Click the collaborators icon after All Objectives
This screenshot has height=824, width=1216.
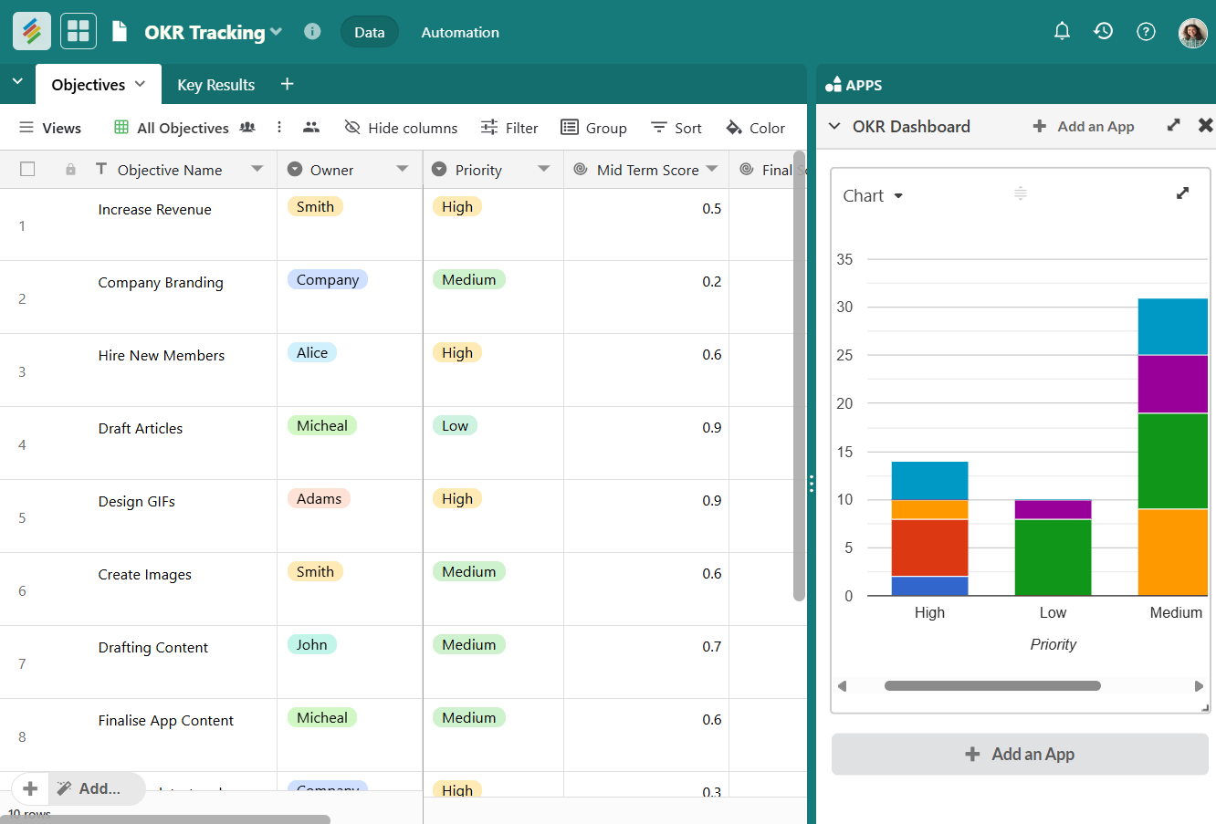(x=247, y=128)
